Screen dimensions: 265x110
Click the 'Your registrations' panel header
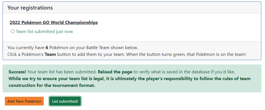pos(132,8)
